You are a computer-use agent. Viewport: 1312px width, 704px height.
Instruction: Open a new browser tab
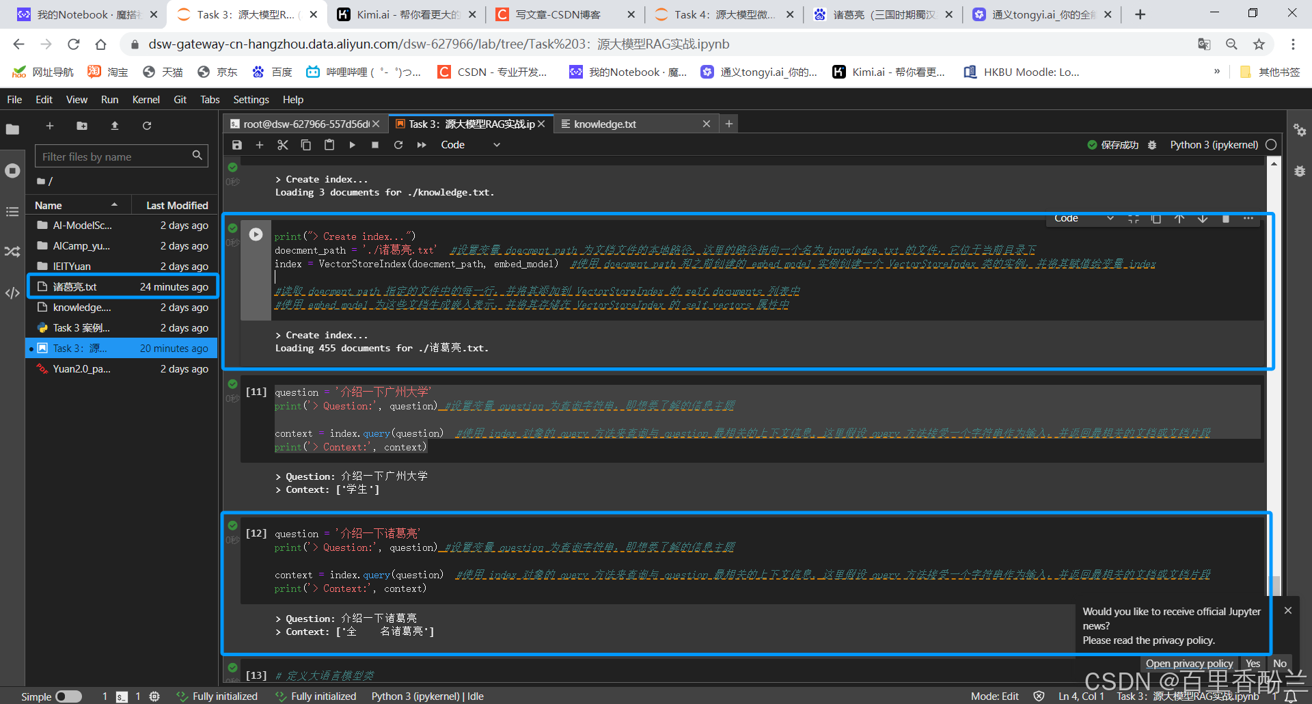click(1140, 14)
